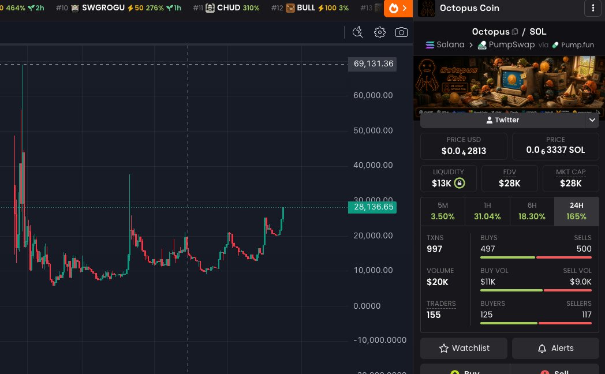This screenshot has width=605, height=374.
Task: Open the Twitter link button
Action: pos(503,120)
